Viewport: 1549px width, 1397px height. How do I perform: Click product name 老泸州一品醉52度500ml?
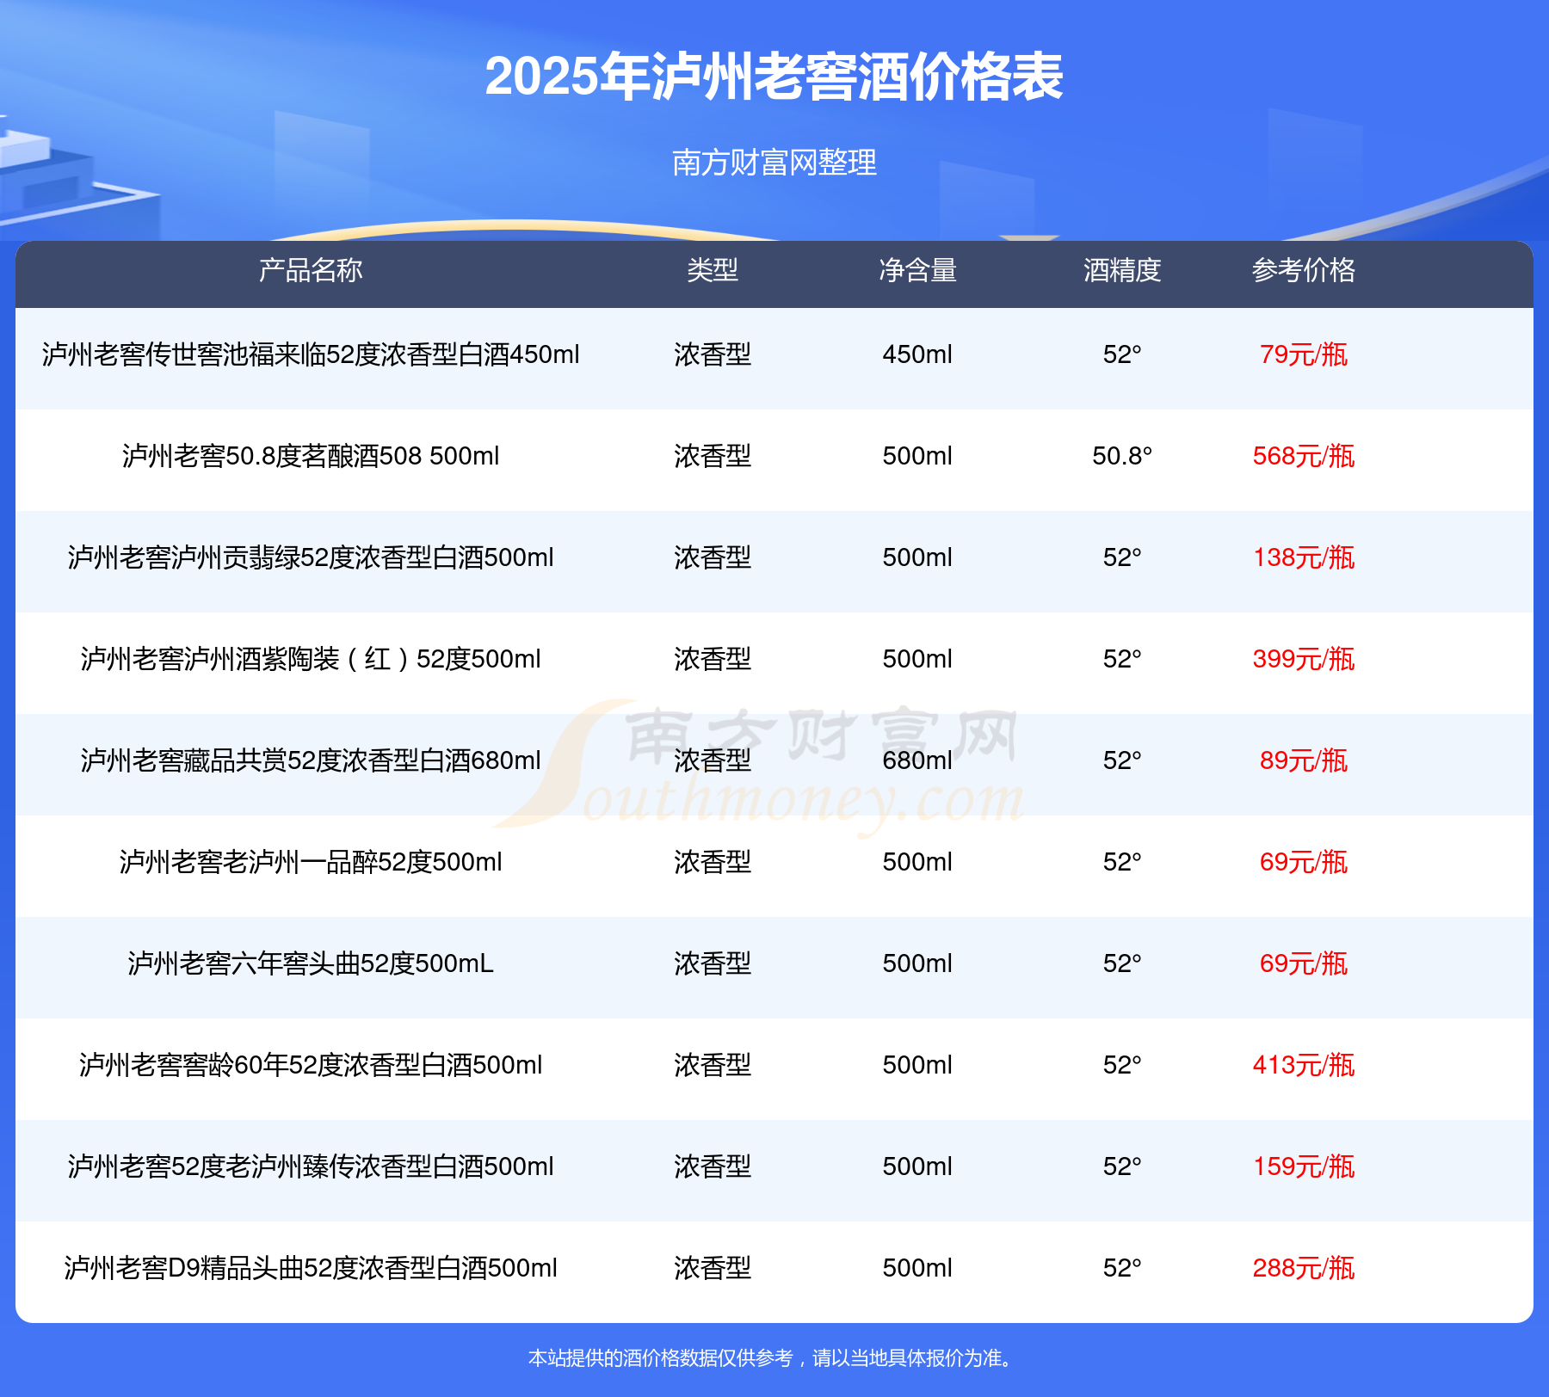pyautogui.click(x=361, y=862)
